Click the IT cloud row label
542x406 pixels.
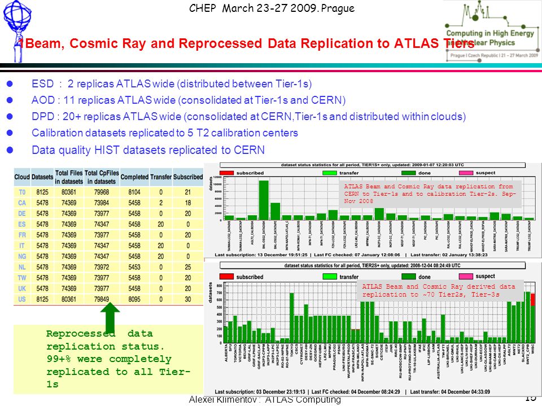coord(22,246)
